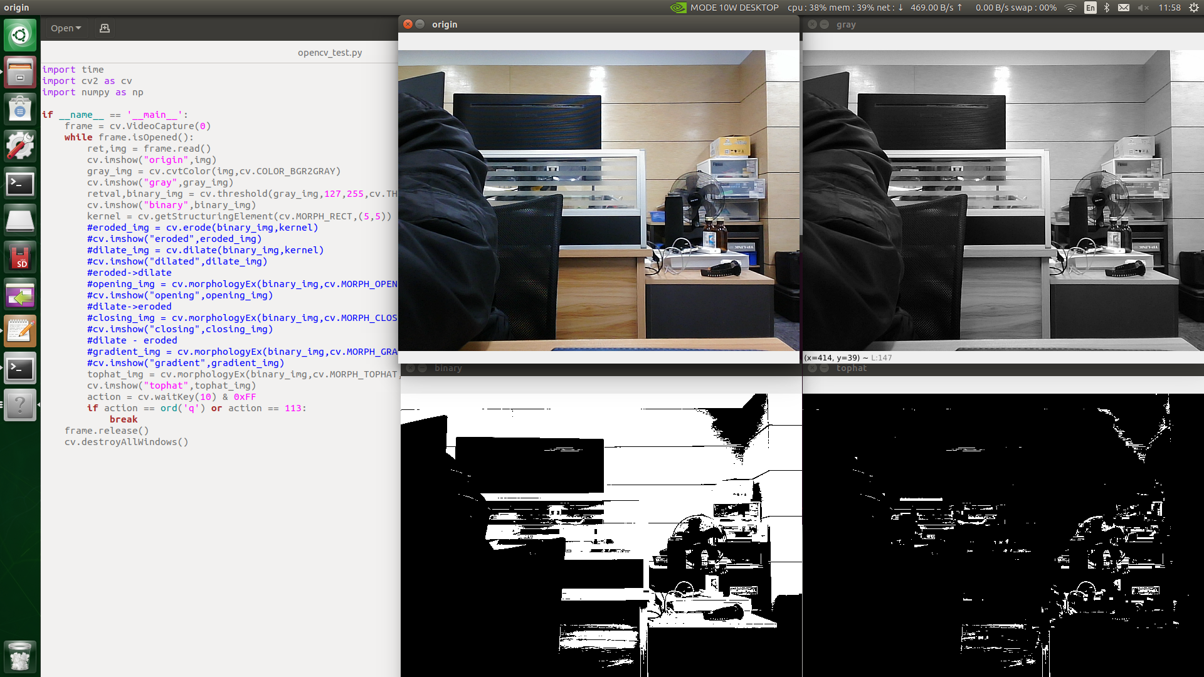
Task: Open the Ubuntu dash search launcher
Action: pyautogui.click(x=20, y=35)
